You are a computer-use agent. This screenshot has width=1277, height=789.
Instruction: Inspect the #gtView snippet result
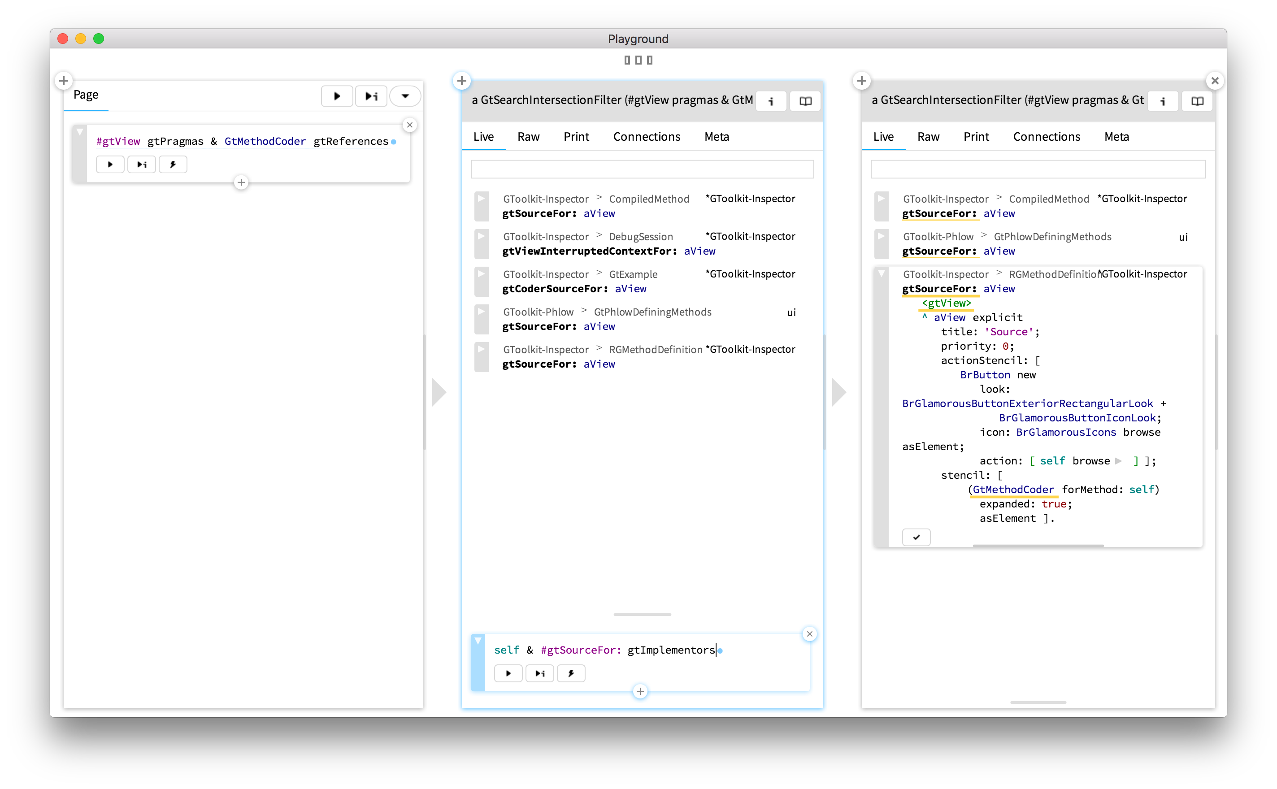141,164
